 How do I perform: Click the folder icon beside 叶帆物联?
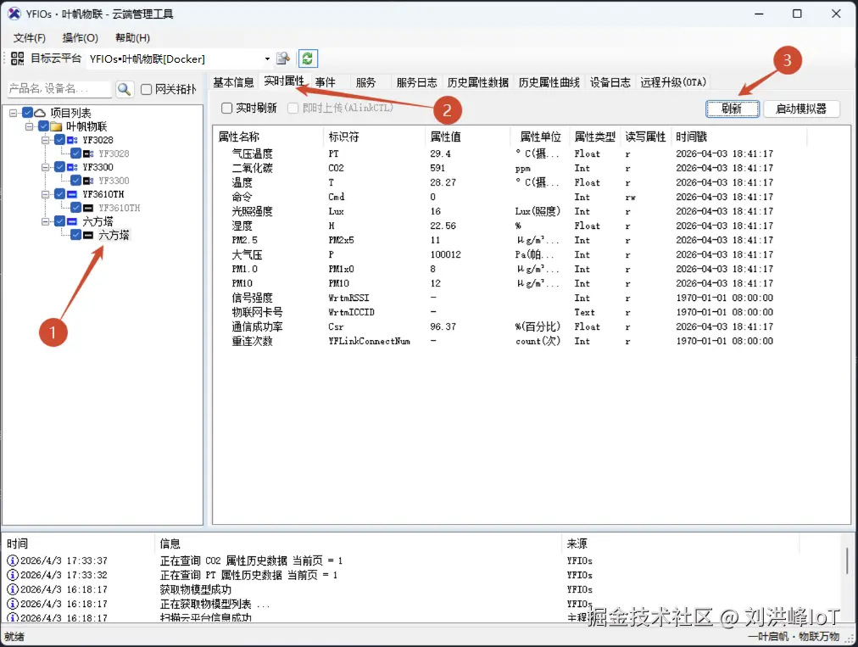(x=56, y=125)
